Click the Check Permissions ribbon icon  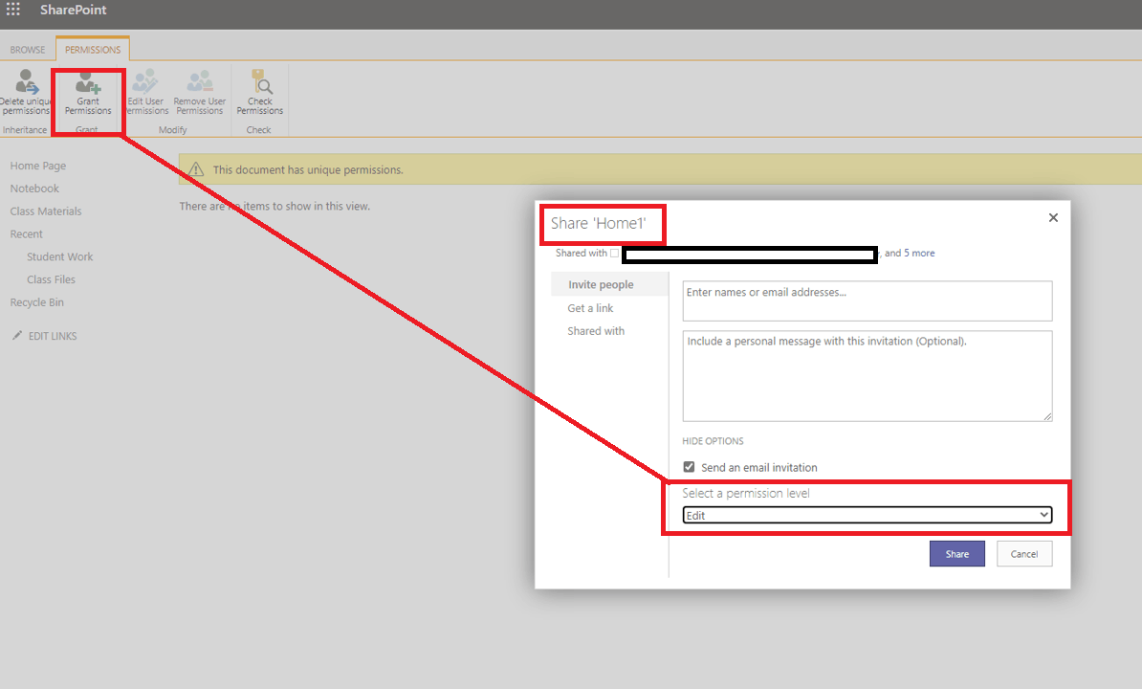coord(261,81)
